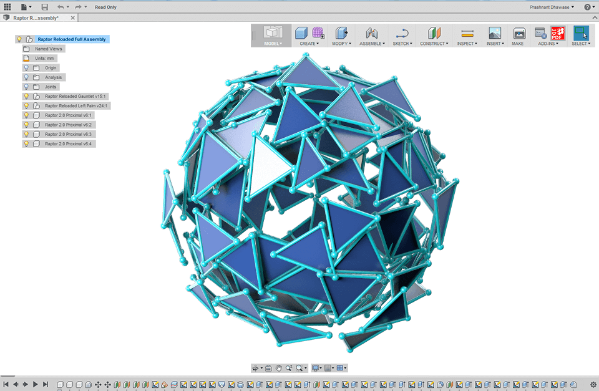Switch to Raptor R...ssembly document tab
This screenshot has width=599, height=391.
(x=37, y=18)
